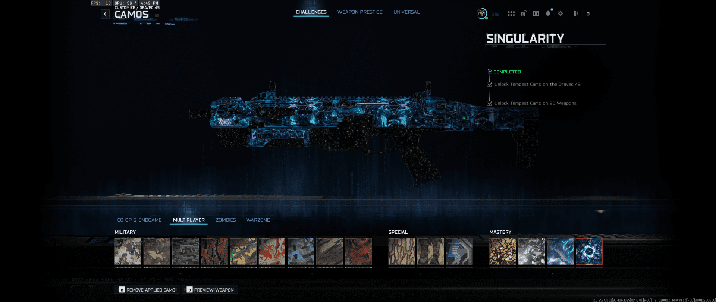The height and width of the screenshot is (302, 716).
Task: Select the blue lightning Tempest mastery camo
Action: click(560, 252)
